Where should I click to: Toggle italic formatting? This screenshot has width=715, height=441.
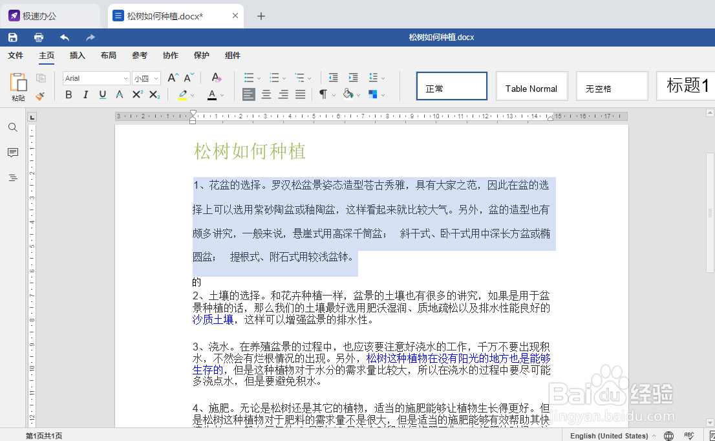(85, 94)
